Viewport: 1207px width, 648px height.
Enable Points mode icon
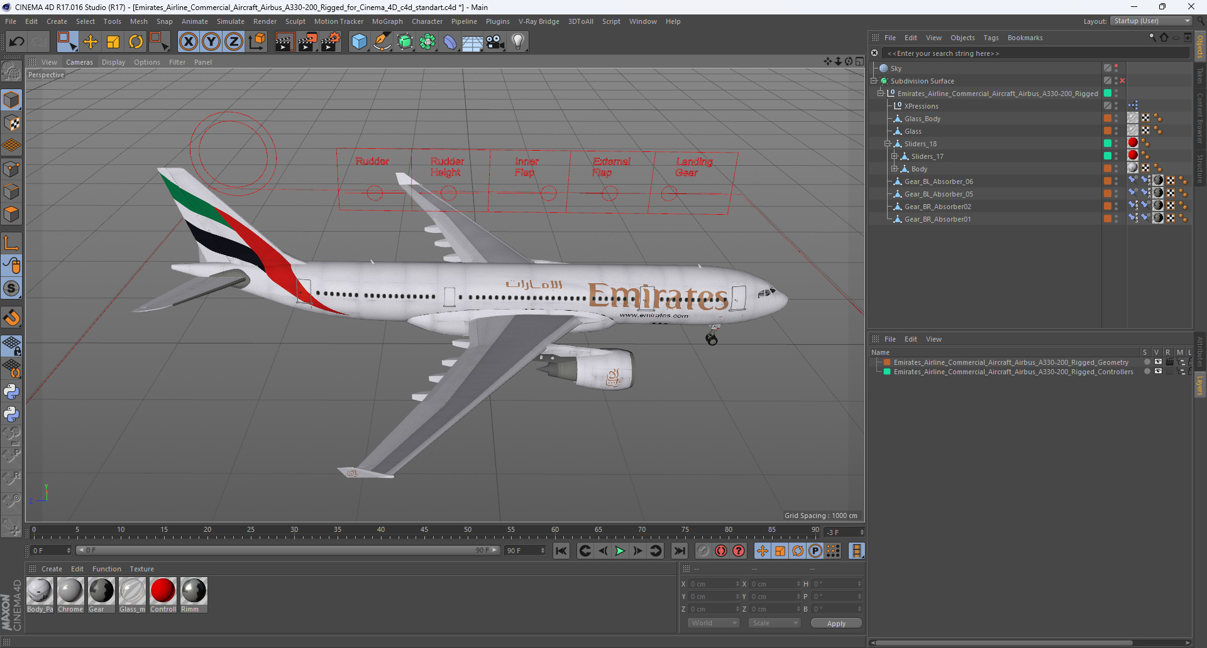click(11, 169)
